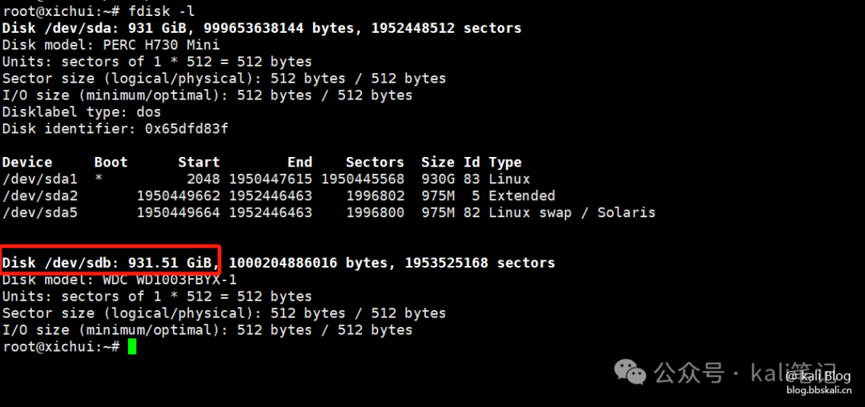Click the 'Device' column header
This screenshot has height=407, width=865.
27,162
